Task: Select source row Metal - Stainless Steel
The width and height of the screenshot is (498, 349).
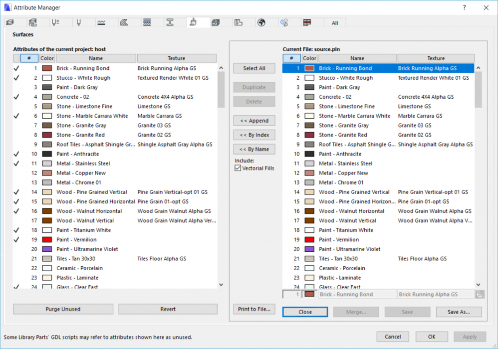Action: coord(378,164)
